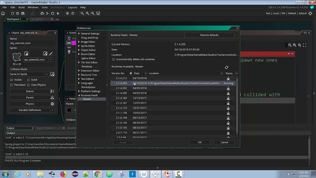Click the black parent sprite swatch

(69, 110)
